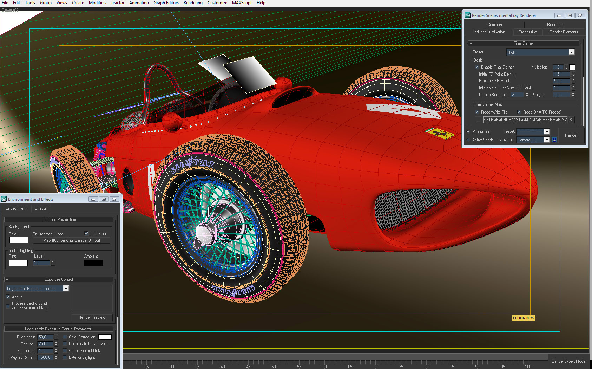Enable Process Background and Environment Maps

8,306
